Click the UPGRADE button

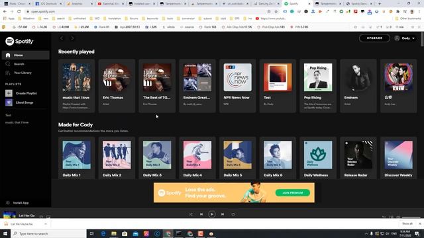pos(374,38)
